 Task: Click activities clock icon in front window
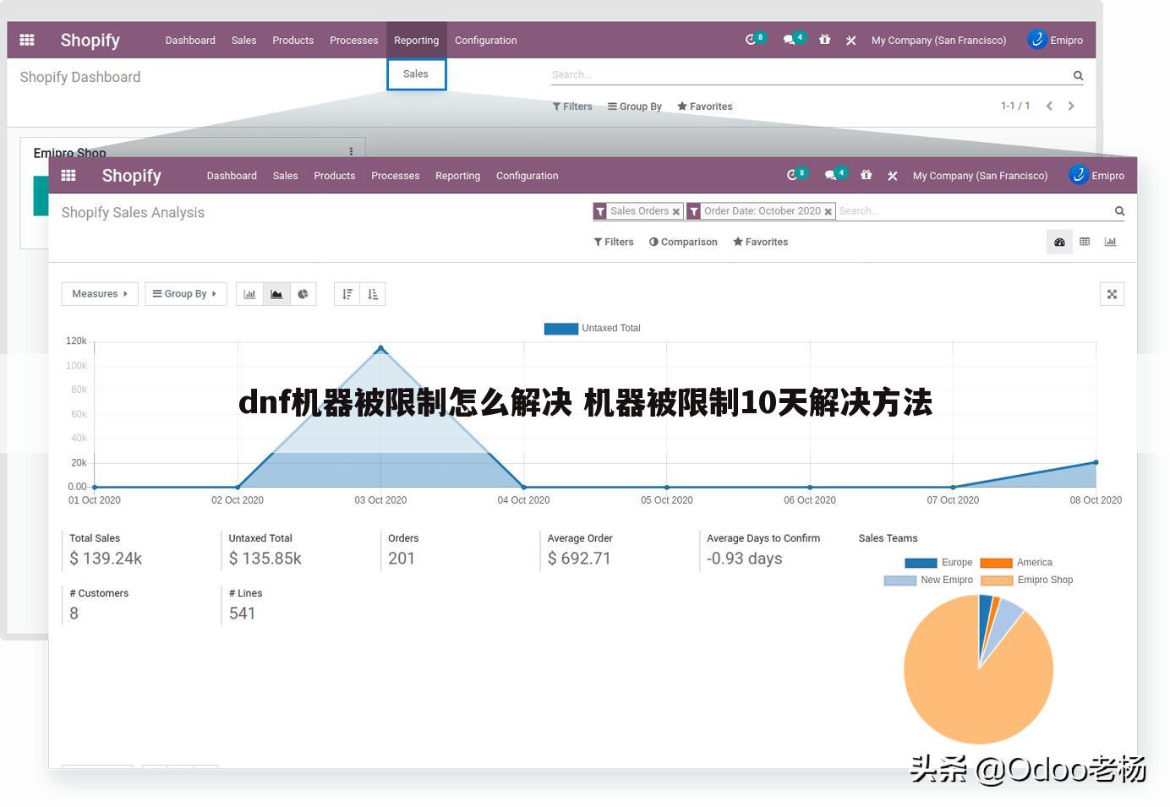tap(792, 175)
